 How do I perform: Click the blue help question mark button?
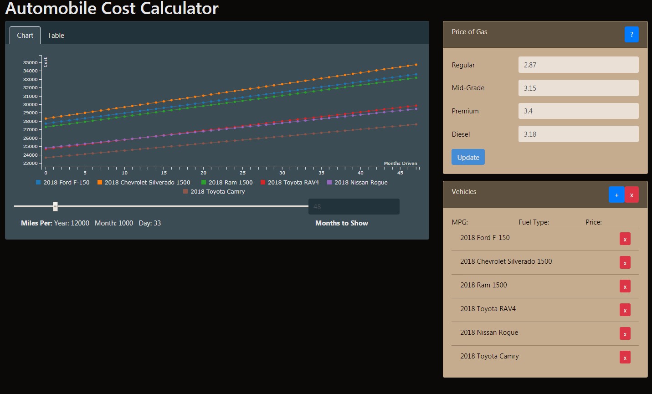631,35
